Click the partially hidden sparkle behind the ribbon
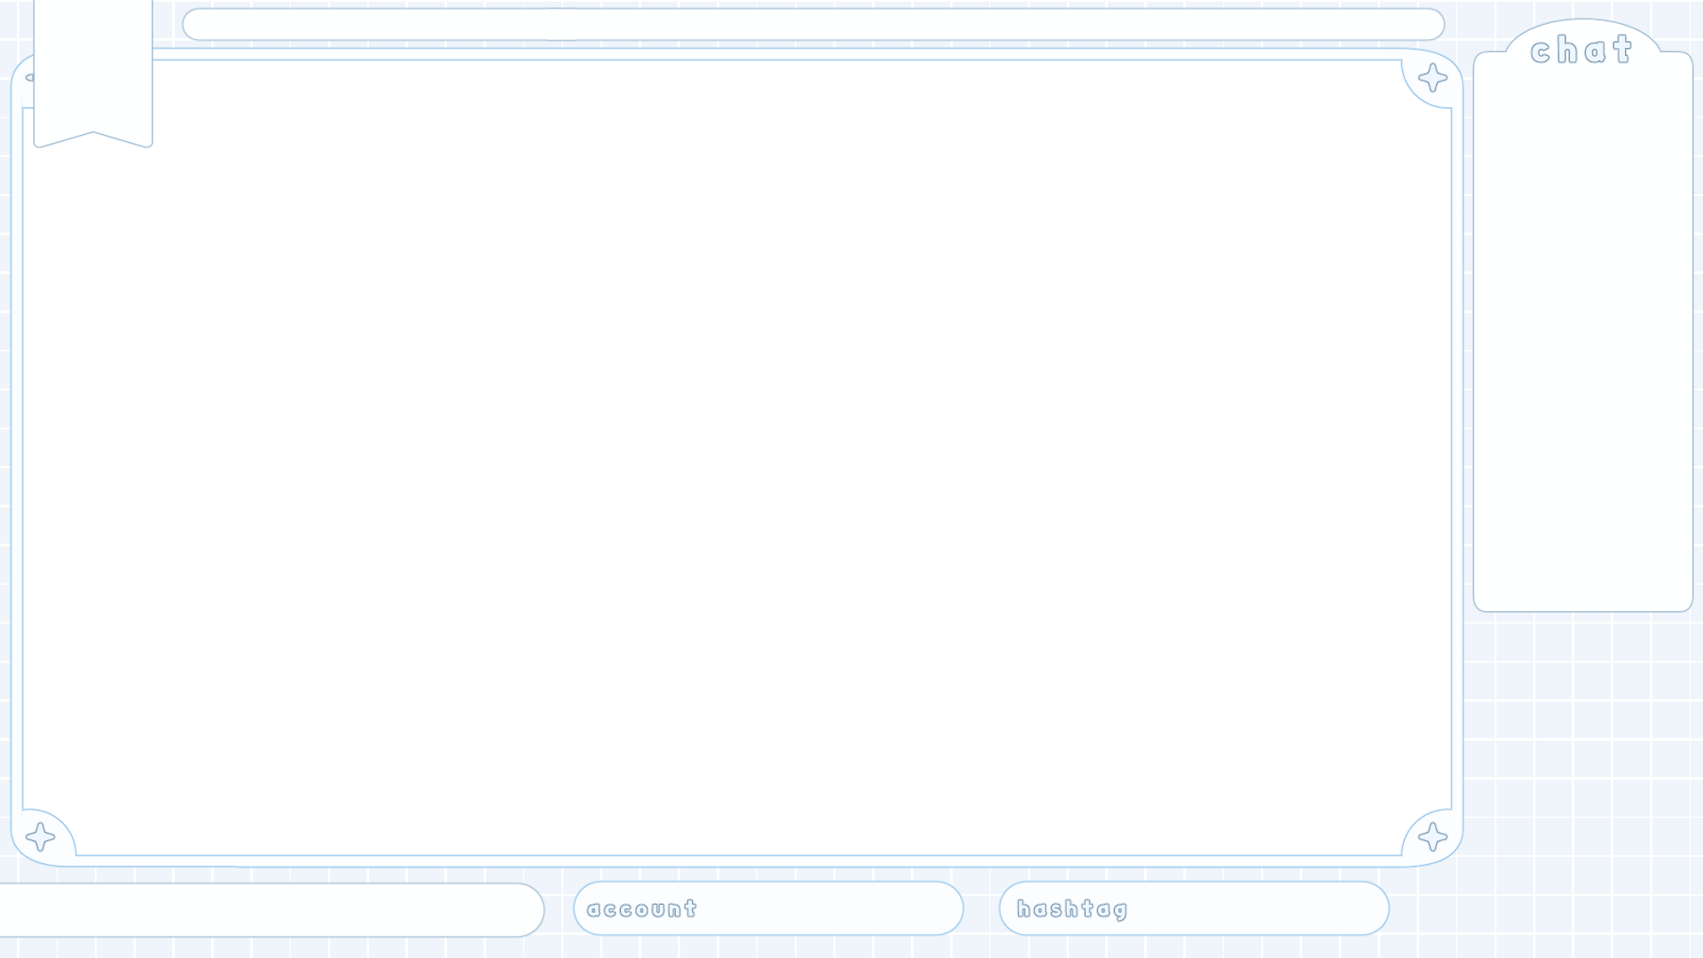1703x958 pixels. coord(29,78)
